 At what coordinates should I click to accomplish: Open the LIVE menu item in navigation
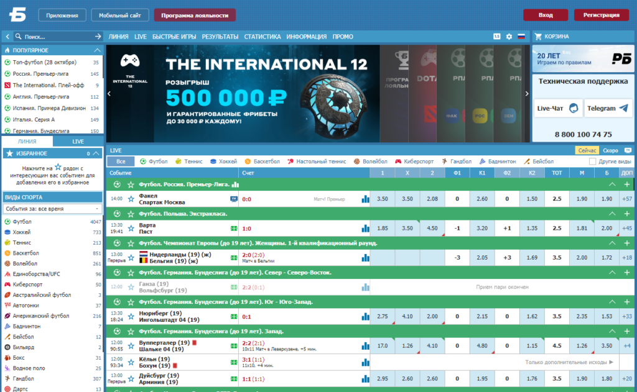140,37
